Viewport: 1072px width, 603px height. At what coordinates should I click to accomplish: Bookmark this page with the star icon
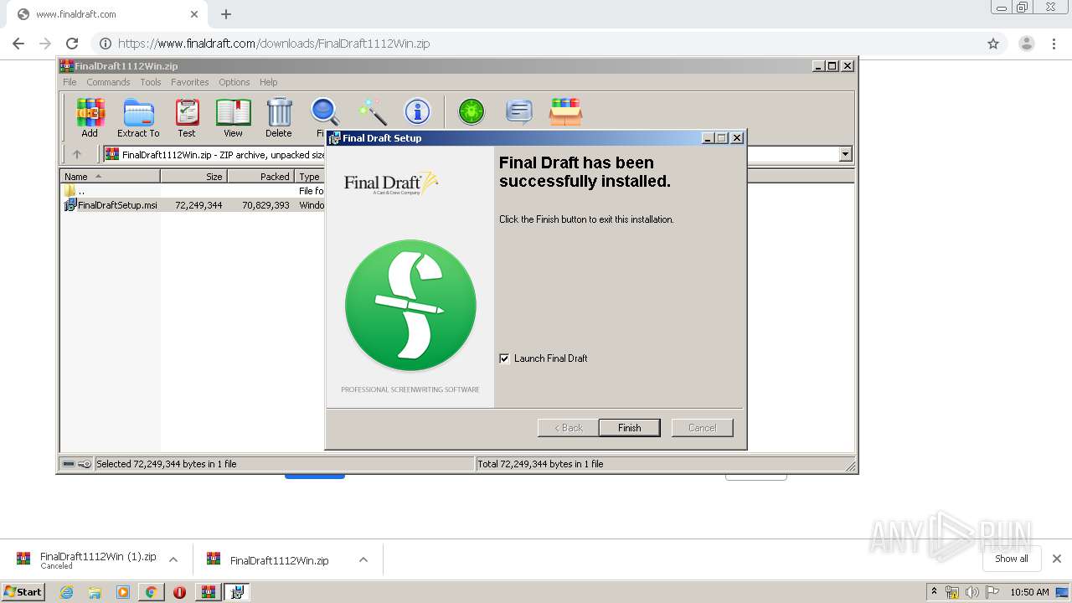click(x=993, y=44)
